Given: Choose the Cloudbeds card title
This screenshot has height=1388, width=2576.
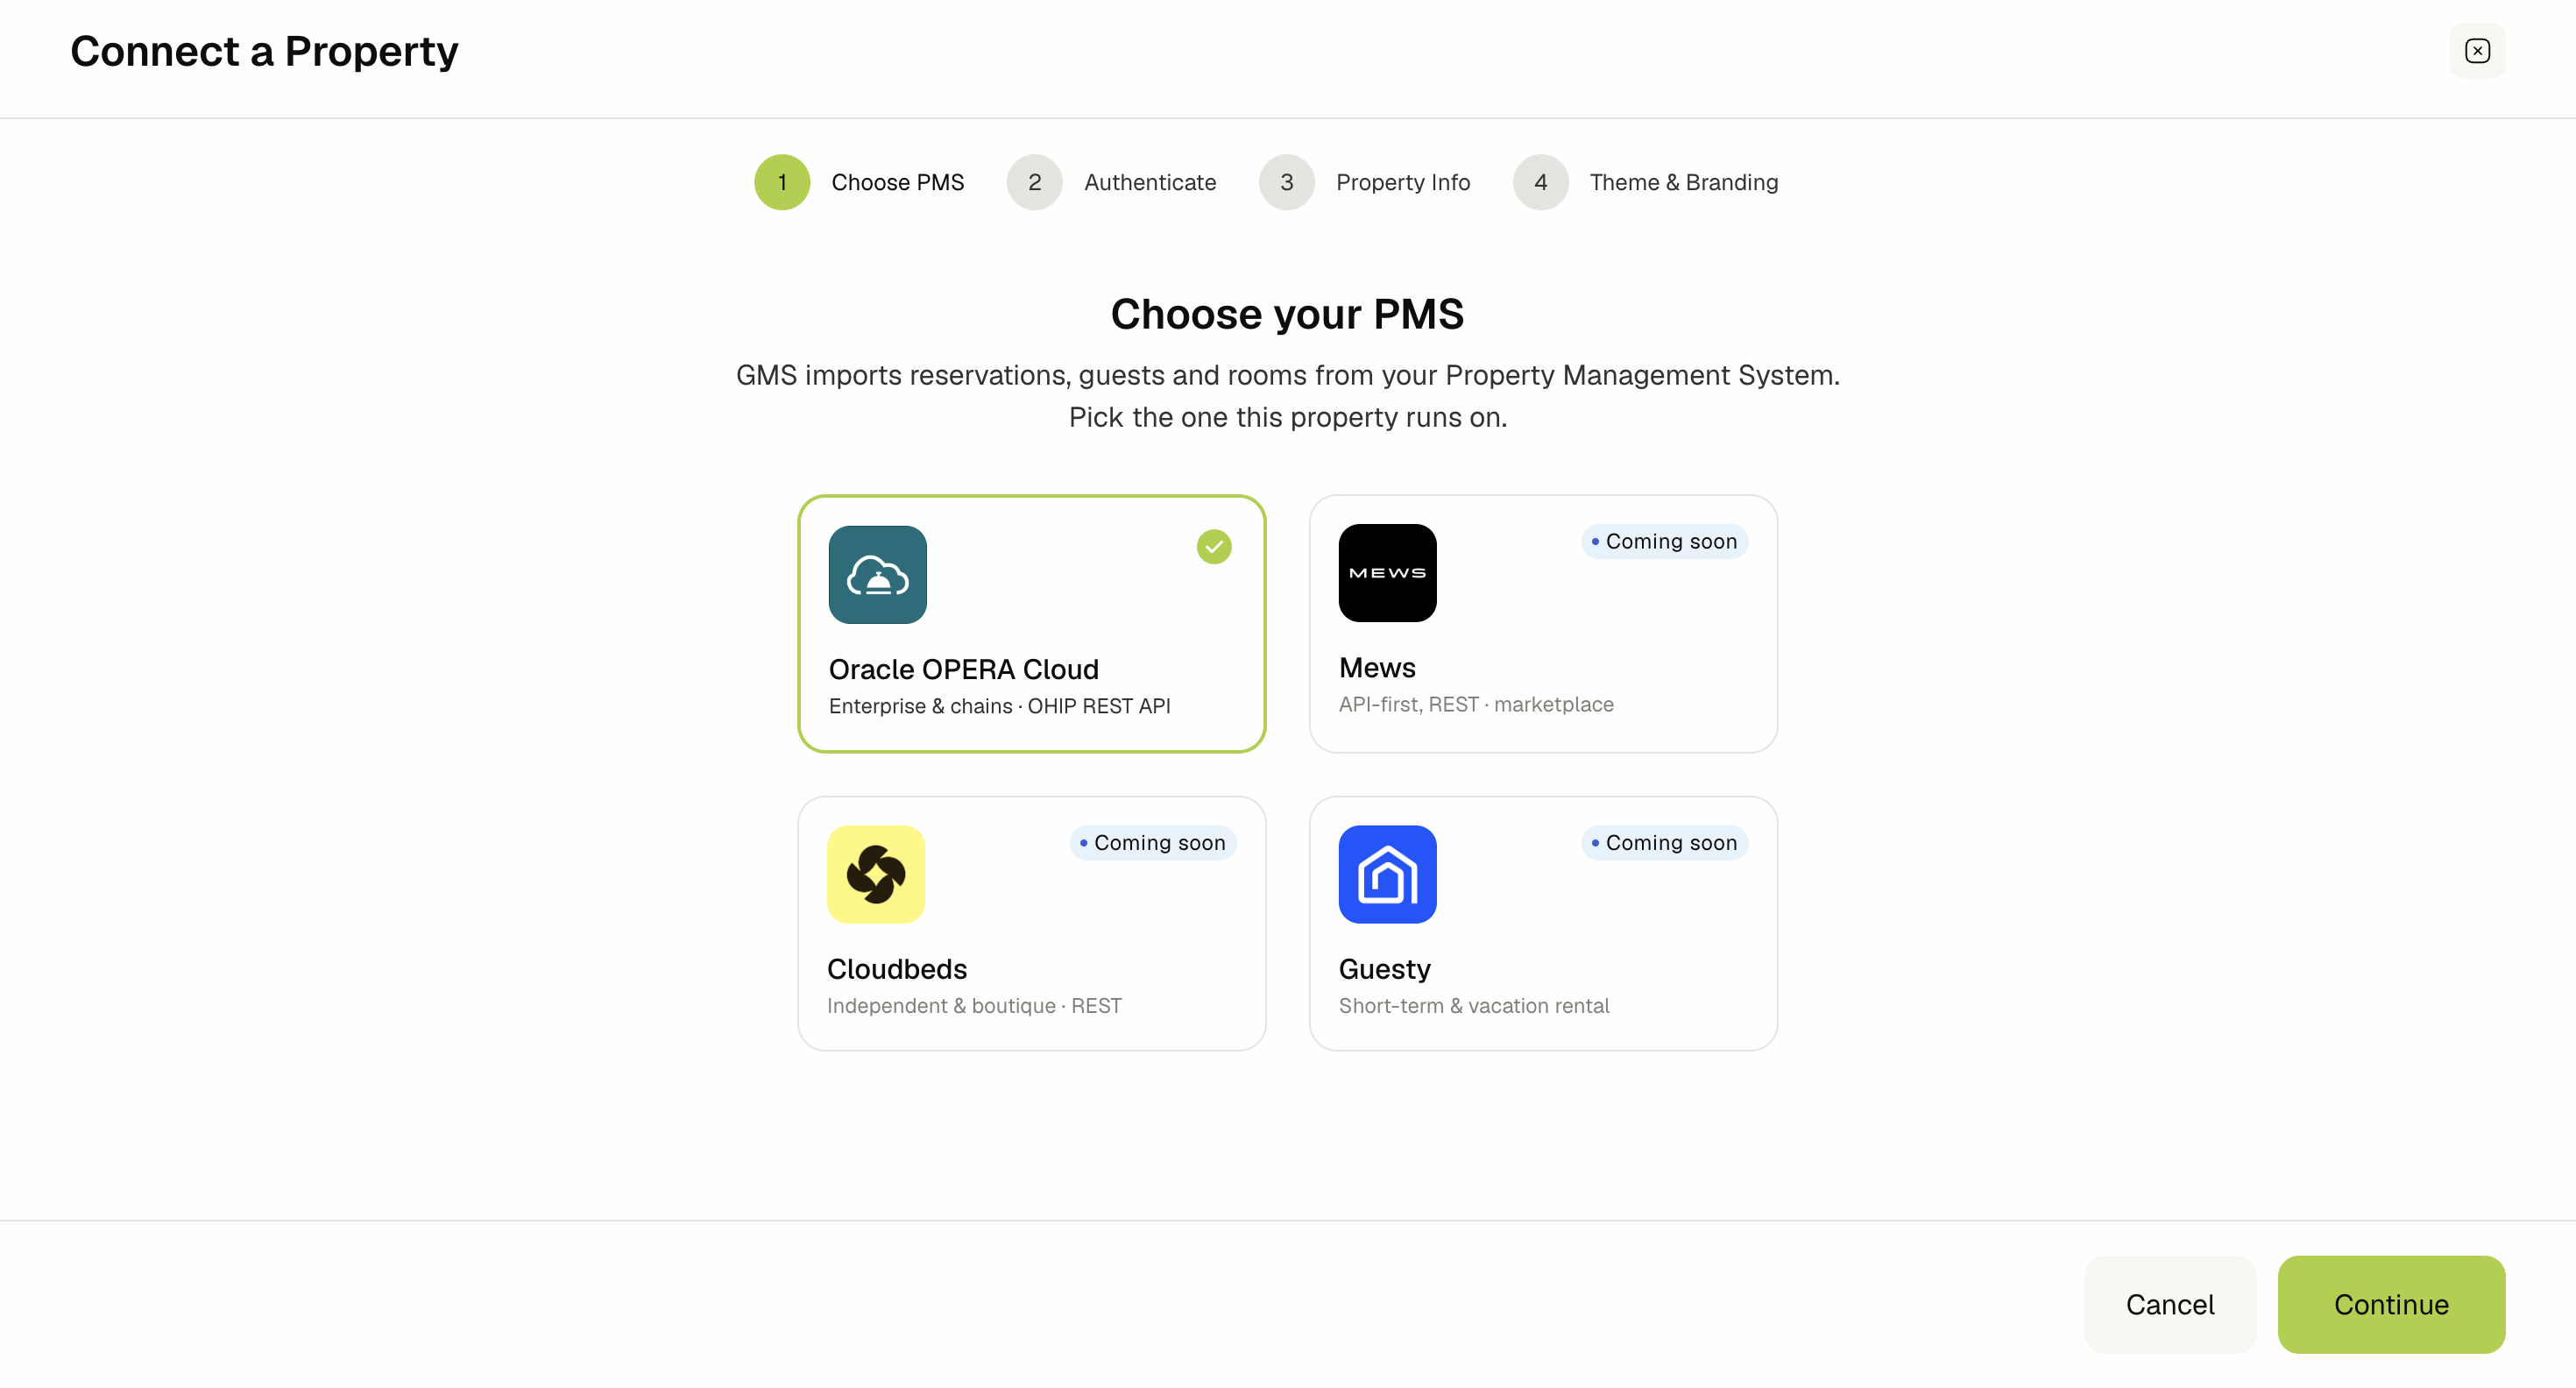Looking at the screenshot, I should (x=896, y=969).
